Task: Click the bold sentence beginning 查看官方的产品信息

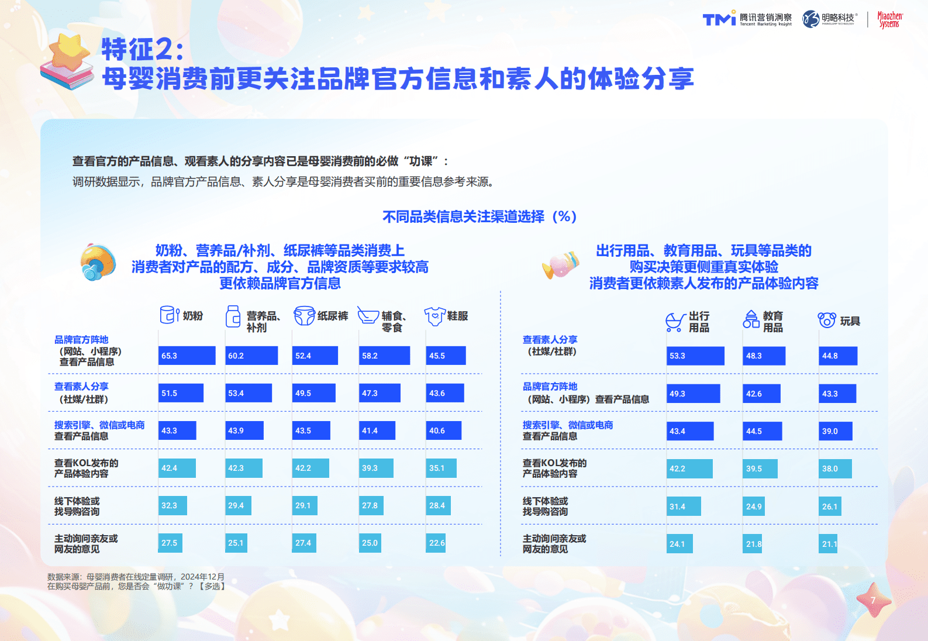Action: [x=260, y=161]
